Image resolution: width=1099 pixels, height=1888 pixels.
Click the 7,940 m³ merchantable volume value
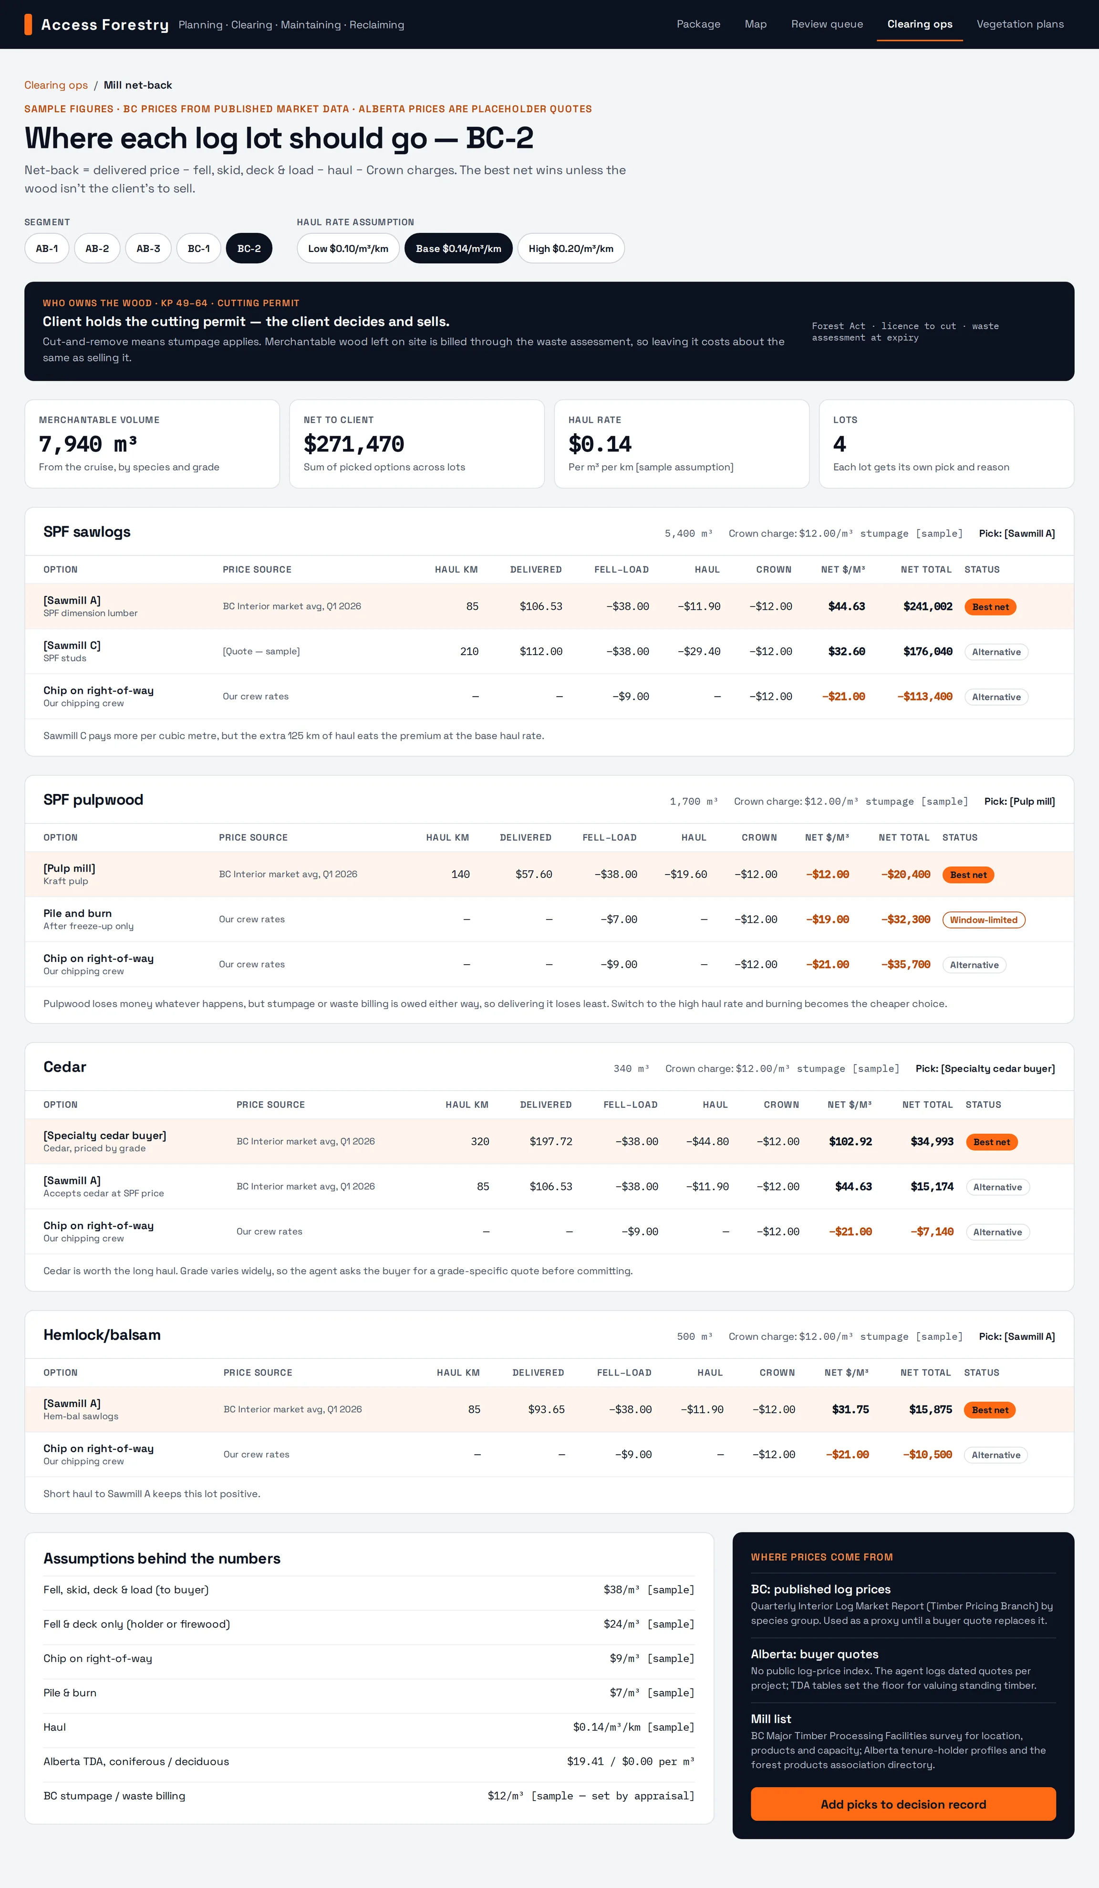click(88, 444)
